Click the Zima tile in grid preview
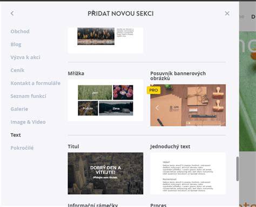 coord(116,108)
